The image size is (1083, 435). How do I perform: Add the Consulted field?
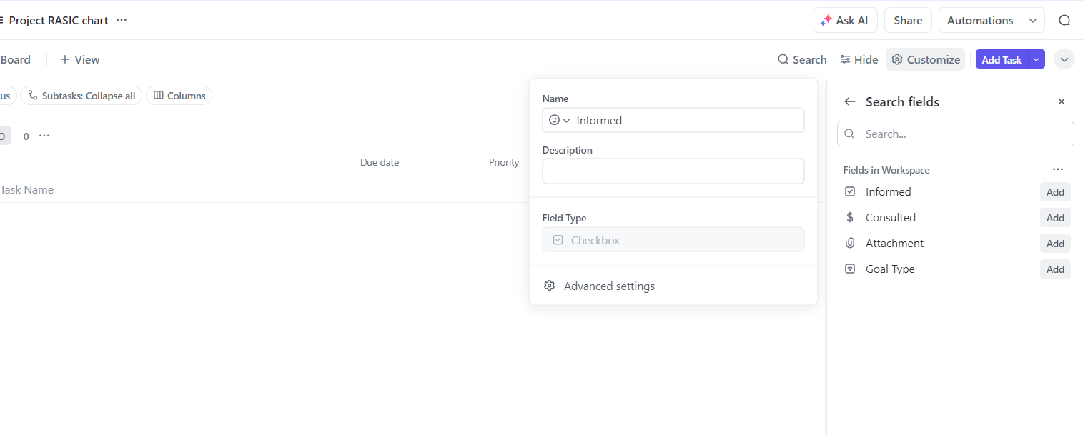tap(1055, 218)
